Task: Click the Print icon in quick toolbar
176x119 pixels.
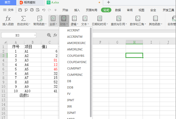Action: coord(32,10)
